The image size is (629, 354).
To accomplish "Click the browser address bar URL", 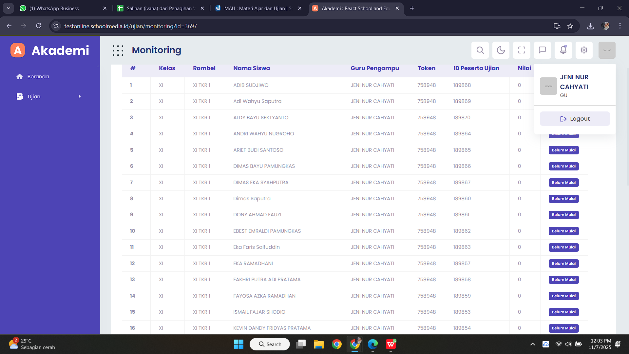I will point(130,26).
